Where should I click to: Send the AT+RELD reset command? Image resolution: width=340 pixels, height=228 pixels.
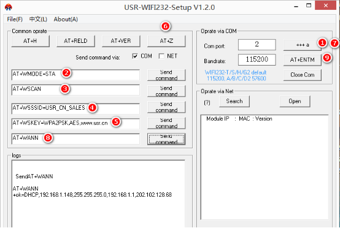[75, 41]
